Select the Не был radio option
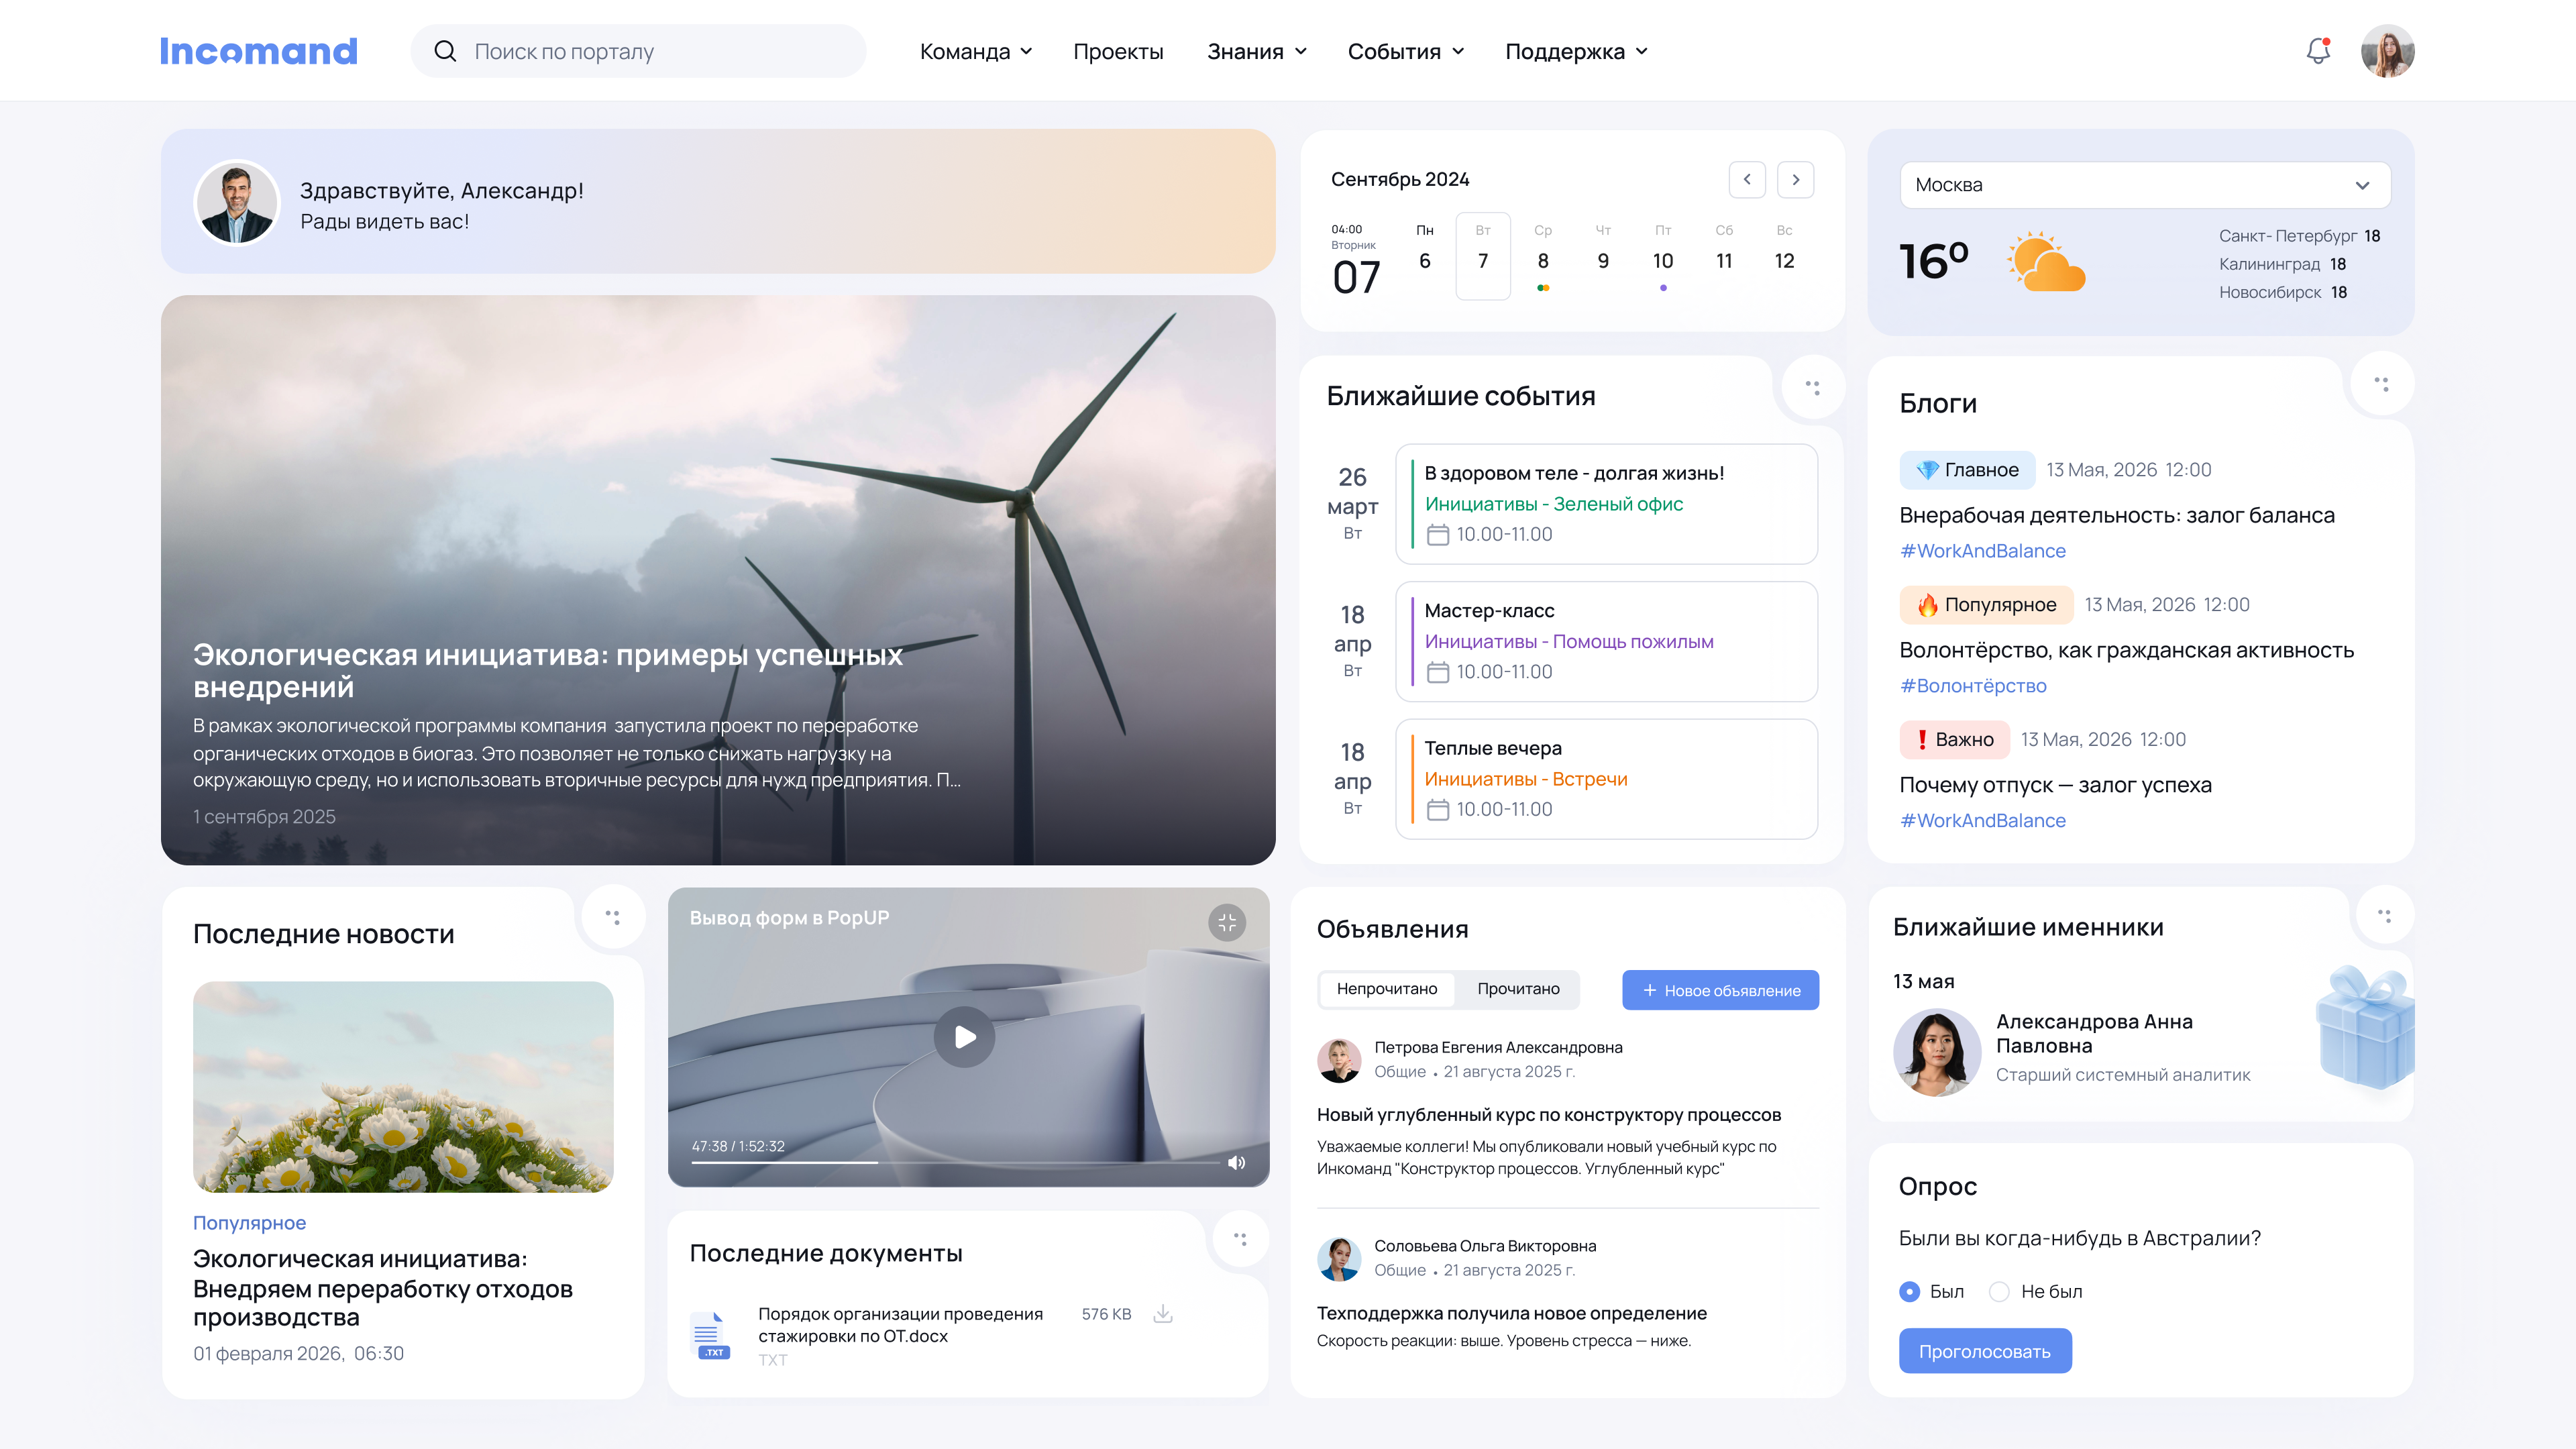This screenshot has width=2576, height=1449. pos(2000,1291)
